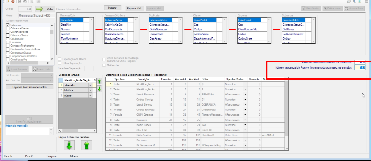The width and height of the screenshot is (371, 161).
Task: Click the red cancel icon in top toolbar
Action: [x=13, y=2]
